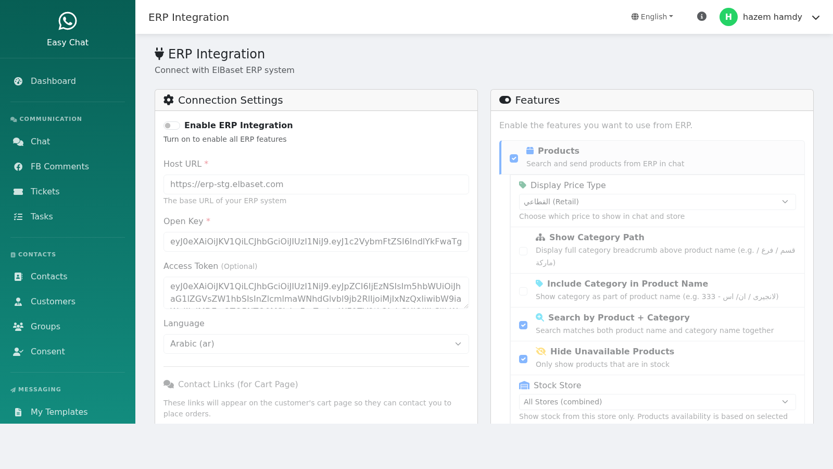Select the Tasks checklist icon
The height and width of the screenshot is (469, 833).
pos(17,216)
